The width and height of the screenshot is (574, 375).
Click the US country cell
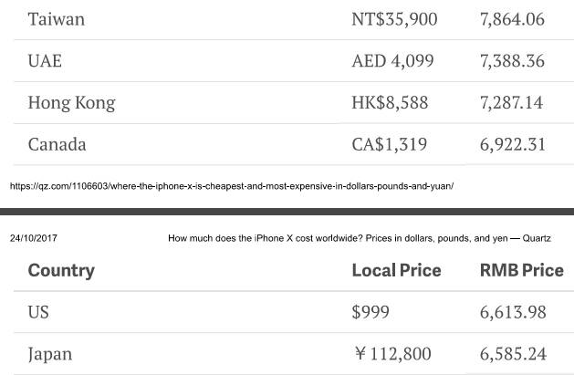(38, 312)
